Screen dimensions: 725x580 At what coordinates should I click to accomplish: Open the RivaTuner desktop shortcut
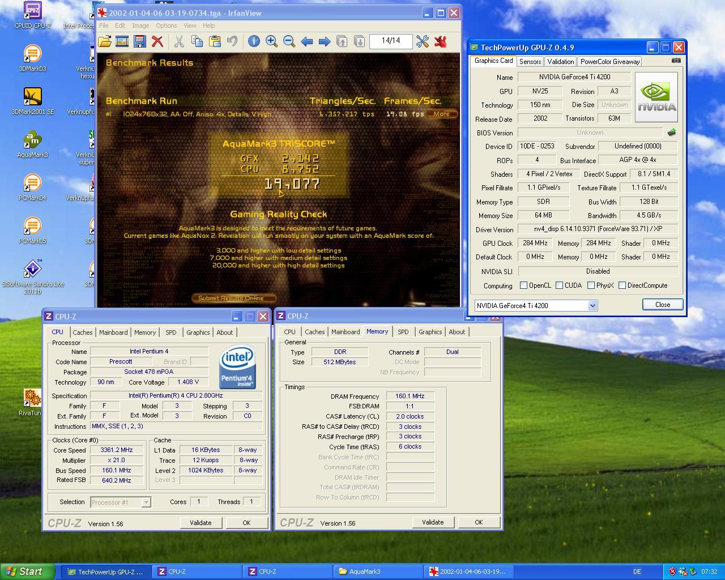coord(32,403)
